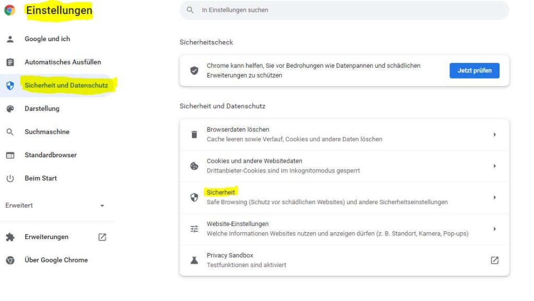Click the power icon beside Beim Start
This screenshot has width=534, height=301.
pyautogui.click(x=10, y=179)
